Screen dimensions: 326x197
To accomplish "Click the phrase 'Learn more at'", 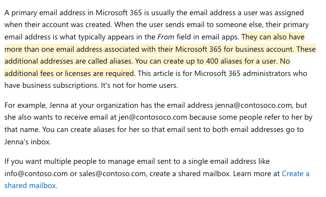I will tap(257, 174).
